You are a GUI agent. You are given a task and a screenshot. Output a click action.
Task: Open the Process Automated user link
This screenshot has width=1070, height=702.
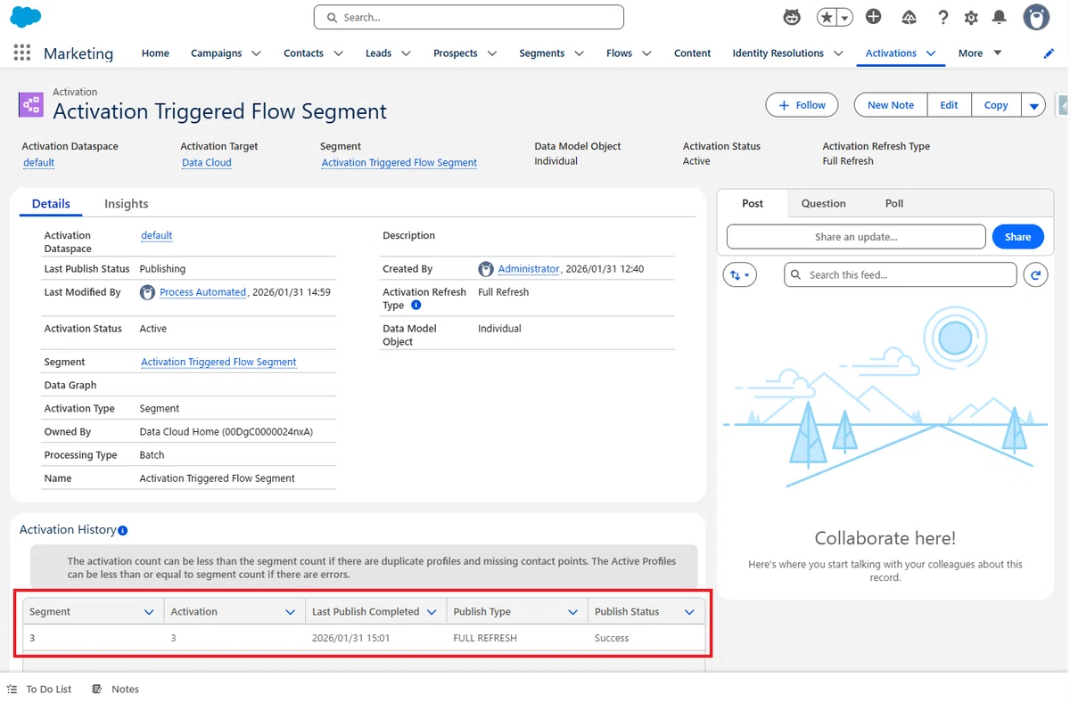[202, 292]
